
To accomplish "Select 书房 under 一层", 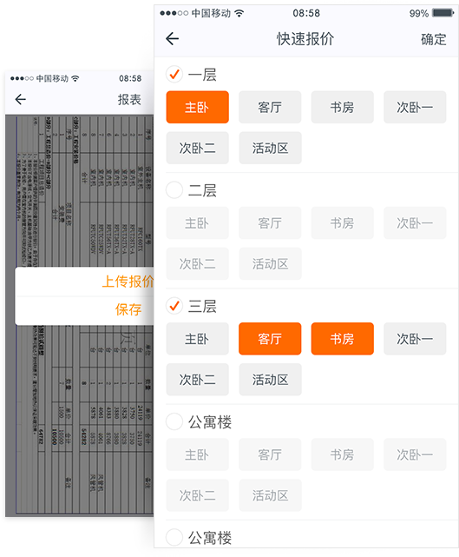I will tap(343, 107).
